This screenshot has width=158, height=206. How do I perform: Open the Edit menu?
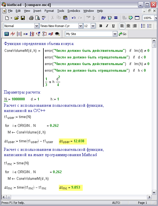point(18,11)
